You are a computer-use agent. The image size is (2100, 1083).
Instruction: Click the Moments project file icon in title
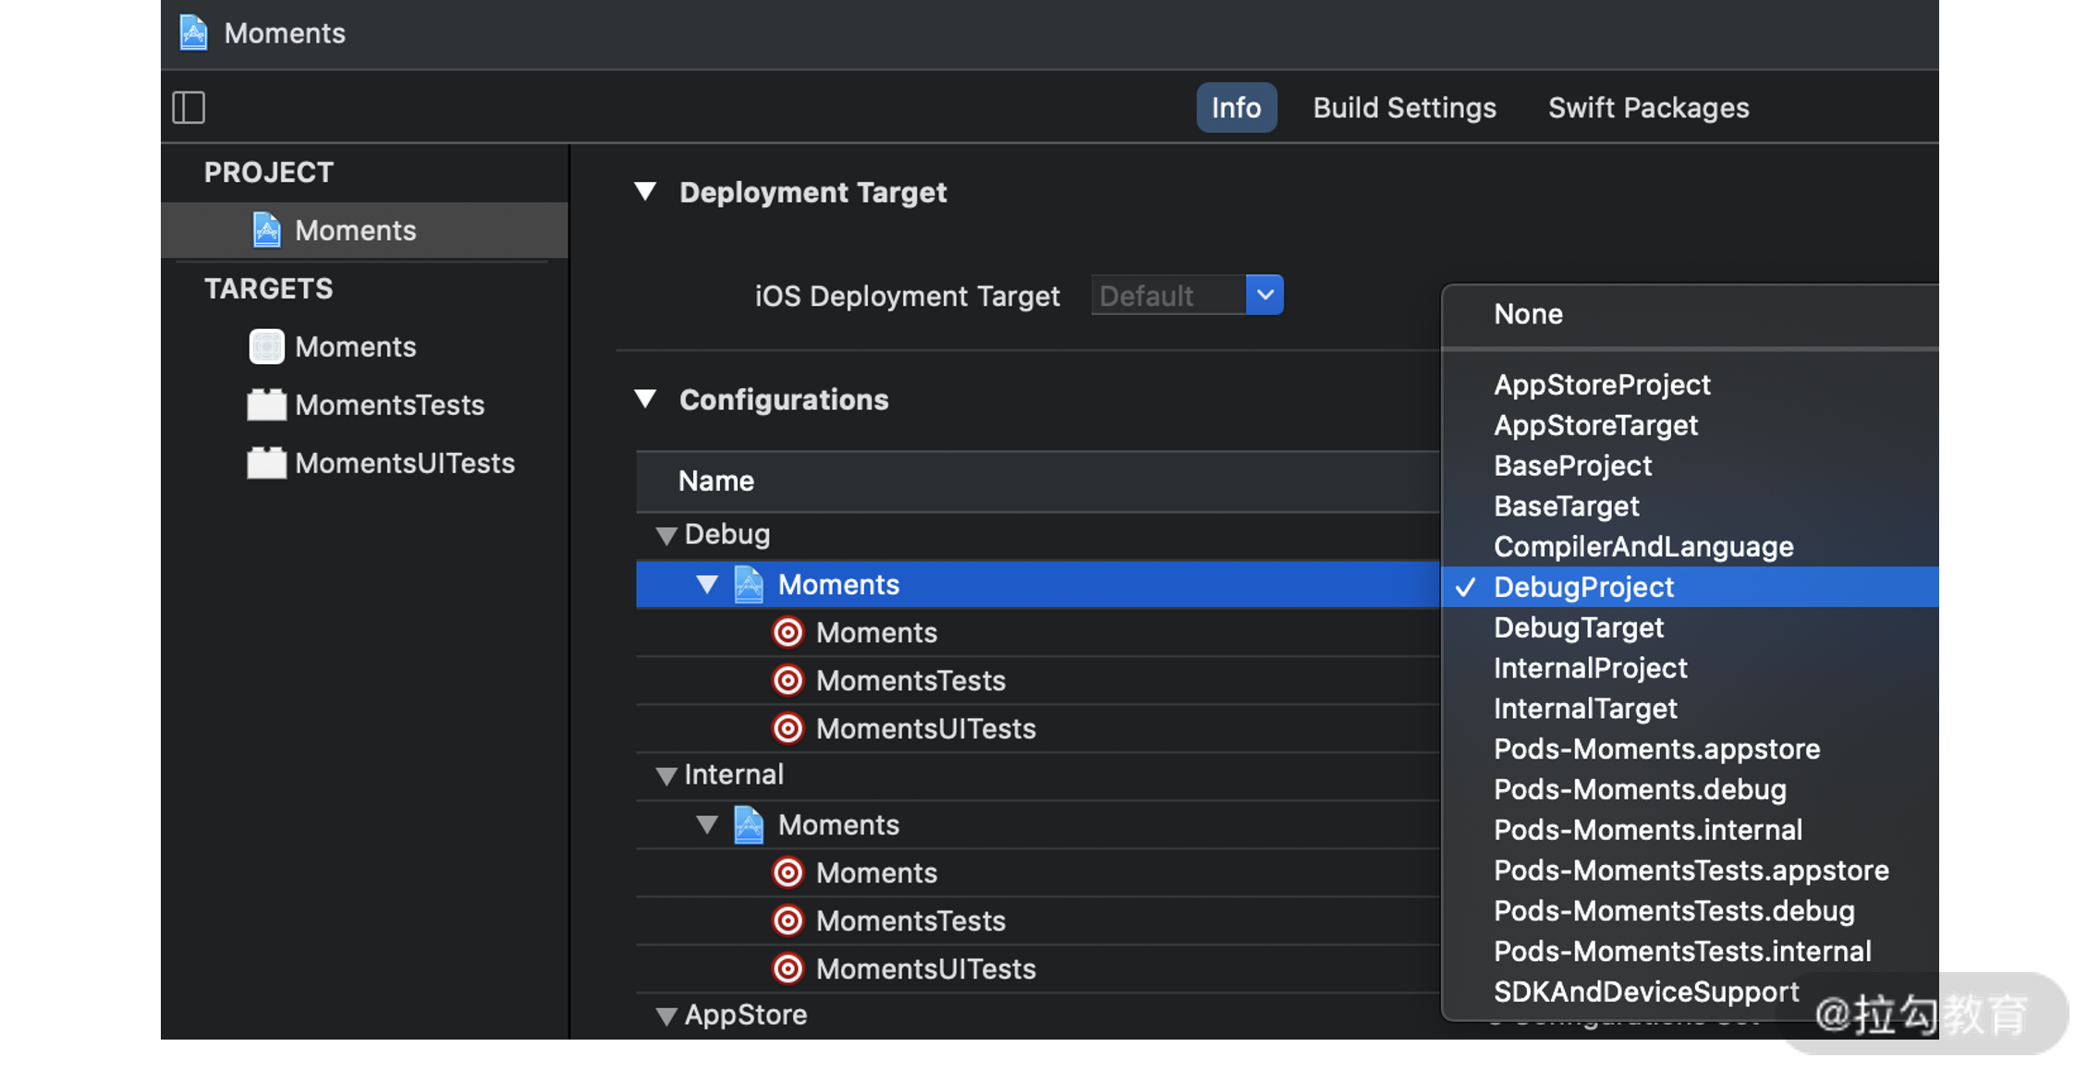pos(193,33)
